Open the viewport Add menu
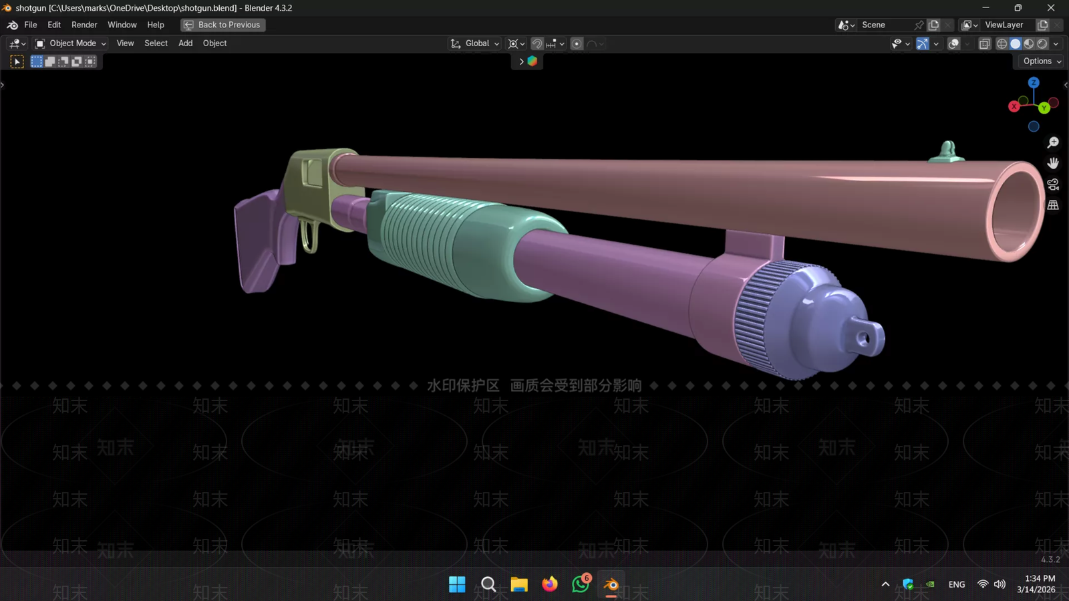 tap(185, 43)
